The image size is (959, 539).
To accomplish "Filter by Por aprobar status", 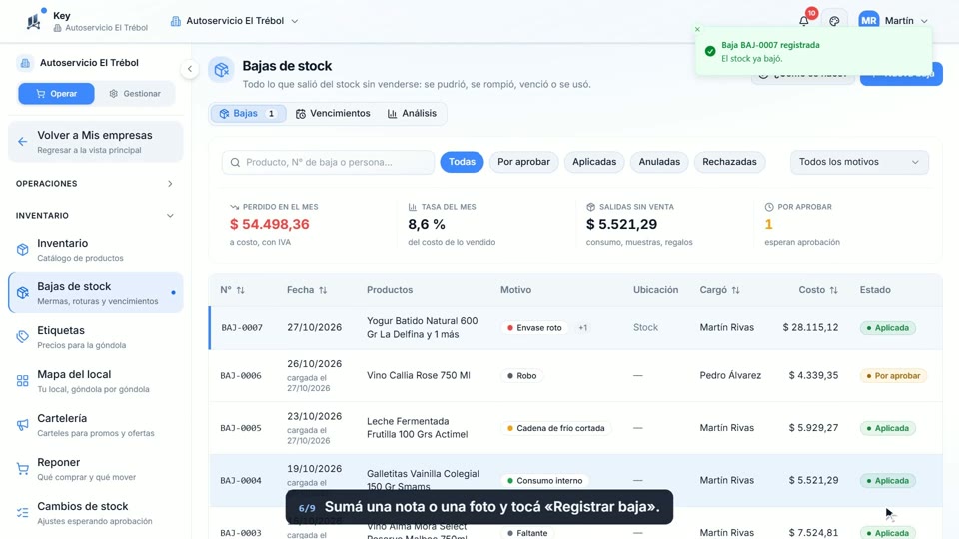I will coord(523,162).
